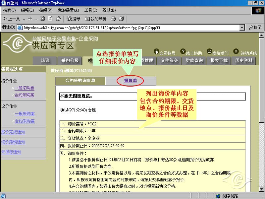The height and width of the screenshot is (199, 265).
Task: Click the 網際網路 zone icon in status bar
Action: point(218,196)
